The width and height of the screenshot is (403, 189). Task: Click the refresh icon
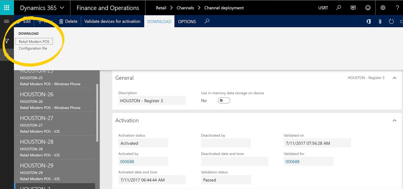(x=391, y=21)
